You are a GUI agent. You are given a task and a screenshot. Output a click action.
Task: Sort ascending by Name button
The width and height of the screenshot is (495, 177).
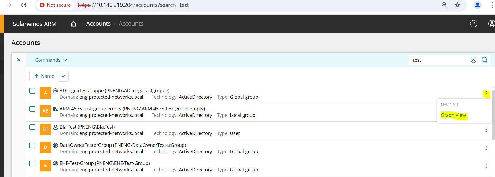44,76
